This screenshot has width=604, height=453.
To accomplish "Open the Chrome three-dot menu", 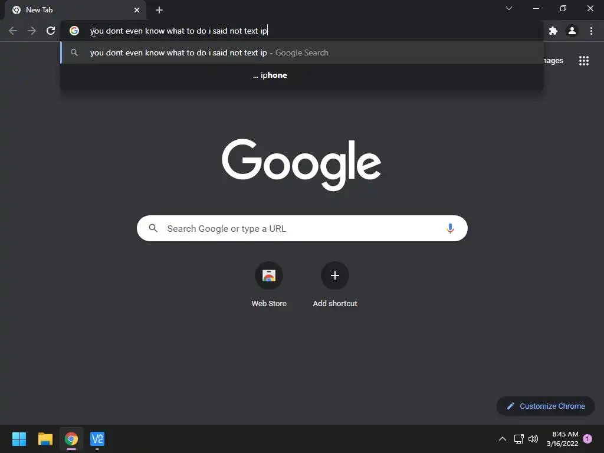I will click(x=591, y=31).
